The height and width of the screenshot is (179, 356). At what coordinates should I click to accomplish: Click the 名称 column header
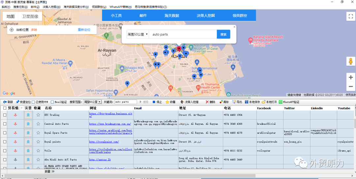(66, 108)
